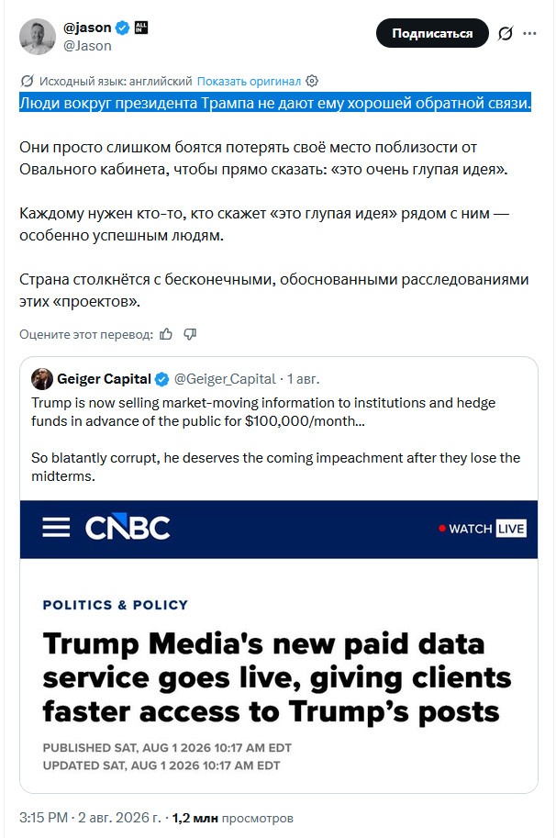Open the translation settings gear icon
This screenshot has height=838, width=556.
click(312, 82)
